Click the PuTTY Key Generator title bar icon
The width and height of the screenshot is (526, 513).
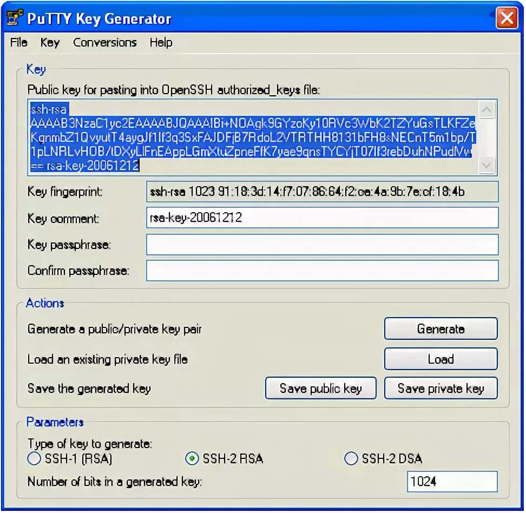tap(15, 18)
